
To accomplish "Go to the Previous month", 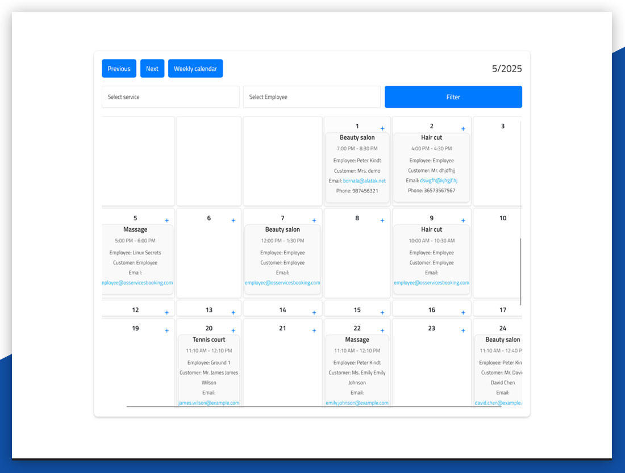I will point(119,69).
